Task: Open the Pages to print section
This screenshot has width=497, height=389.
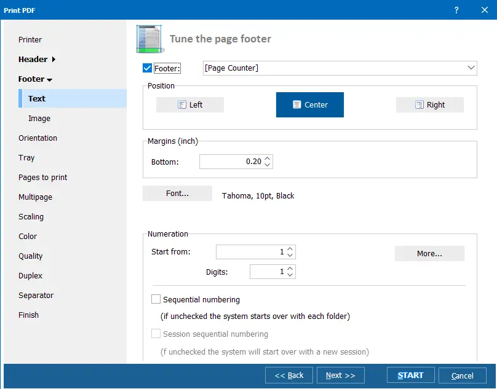Action: tap(42, 177)
